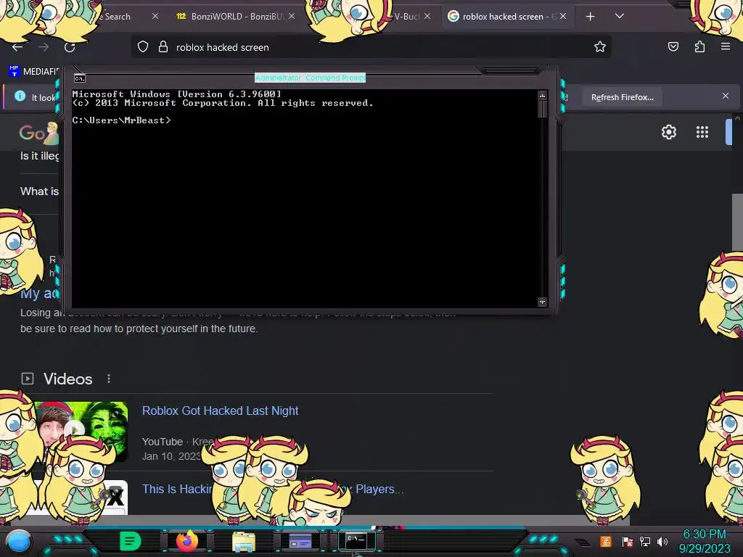Open Google settings gear icon
743x557 pixels.
(668, 132)
